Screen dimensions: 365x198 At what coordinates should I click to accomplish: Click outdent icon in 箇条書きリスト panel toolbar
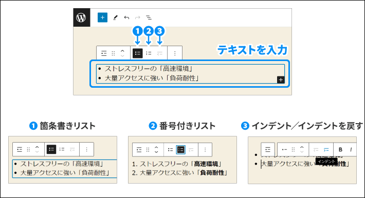[x=72, y=149]
